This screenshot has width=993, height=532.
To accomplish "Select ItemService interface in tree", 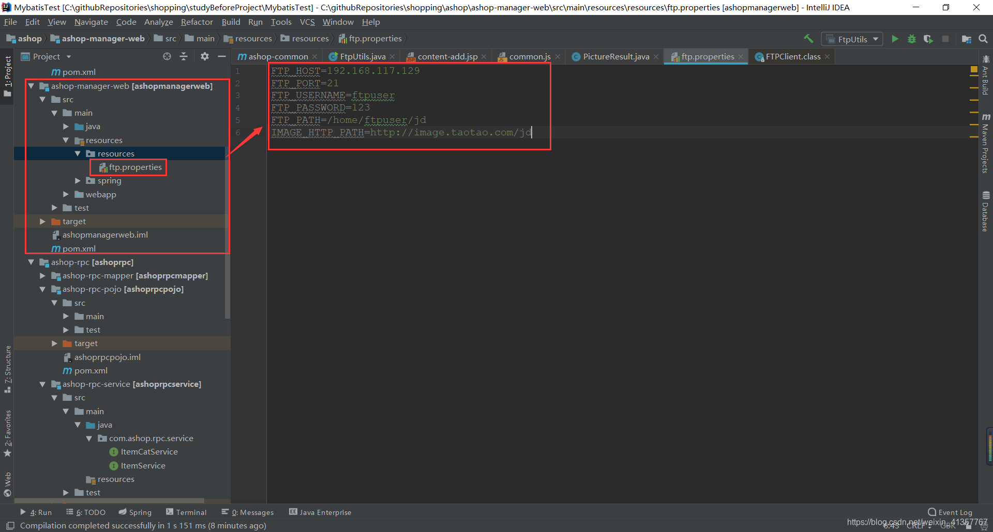I will (x=138, y=465).
